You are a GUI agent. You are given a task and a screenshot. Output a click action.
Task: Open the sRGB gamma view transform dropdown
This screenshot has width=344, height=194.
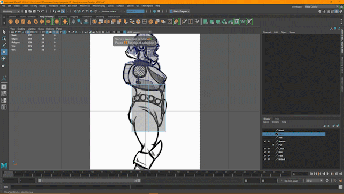(x=139, y=32)
